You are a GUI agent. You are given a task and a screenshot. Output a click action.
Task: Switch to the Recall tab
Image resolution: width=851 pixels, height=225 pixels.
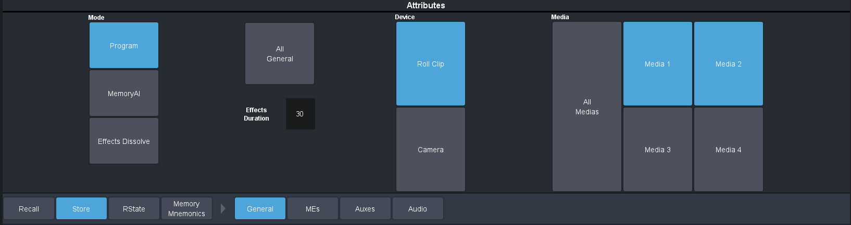tap(29, 208)
